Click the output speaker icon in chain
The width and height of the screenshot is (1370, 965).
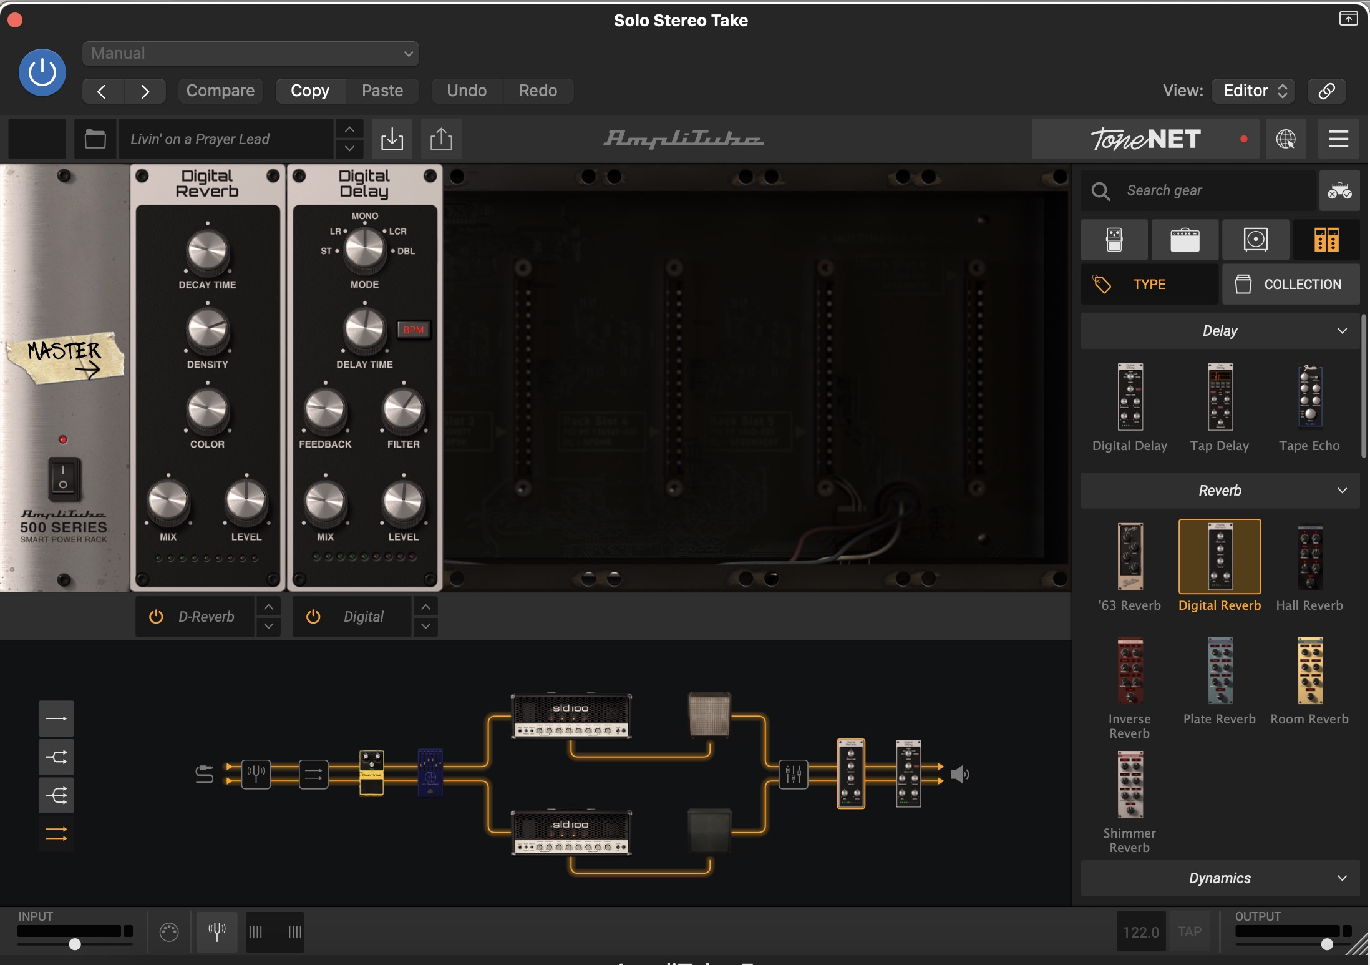click(960, 775)
